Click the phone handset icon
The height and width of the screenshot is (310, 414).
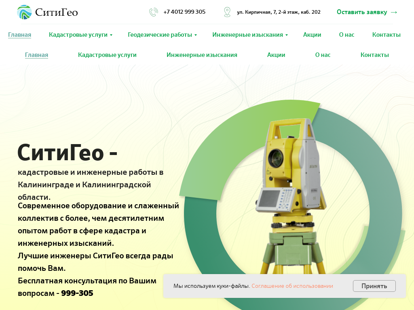(x=153, y=12)
